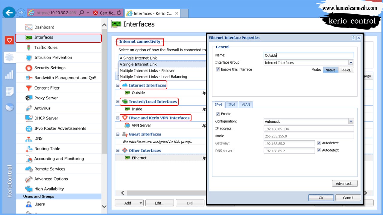
Task: Open Intrusion Prevention shield icon
Action: (x=29, y=58)
